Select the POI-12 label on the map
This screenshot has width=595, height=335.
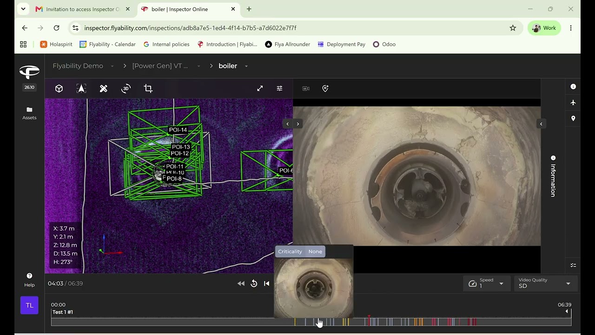tap(179, 153)
